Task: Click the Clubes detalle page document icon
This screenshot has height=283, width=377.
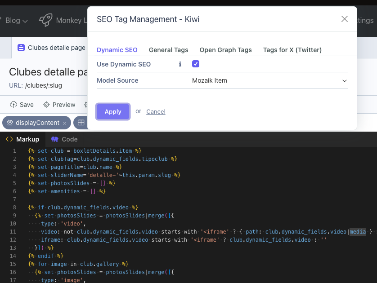Action: coord(21,48)
